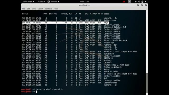169x95 pixels.
Task: Click the BSSID column header
Action: (25, 14)
